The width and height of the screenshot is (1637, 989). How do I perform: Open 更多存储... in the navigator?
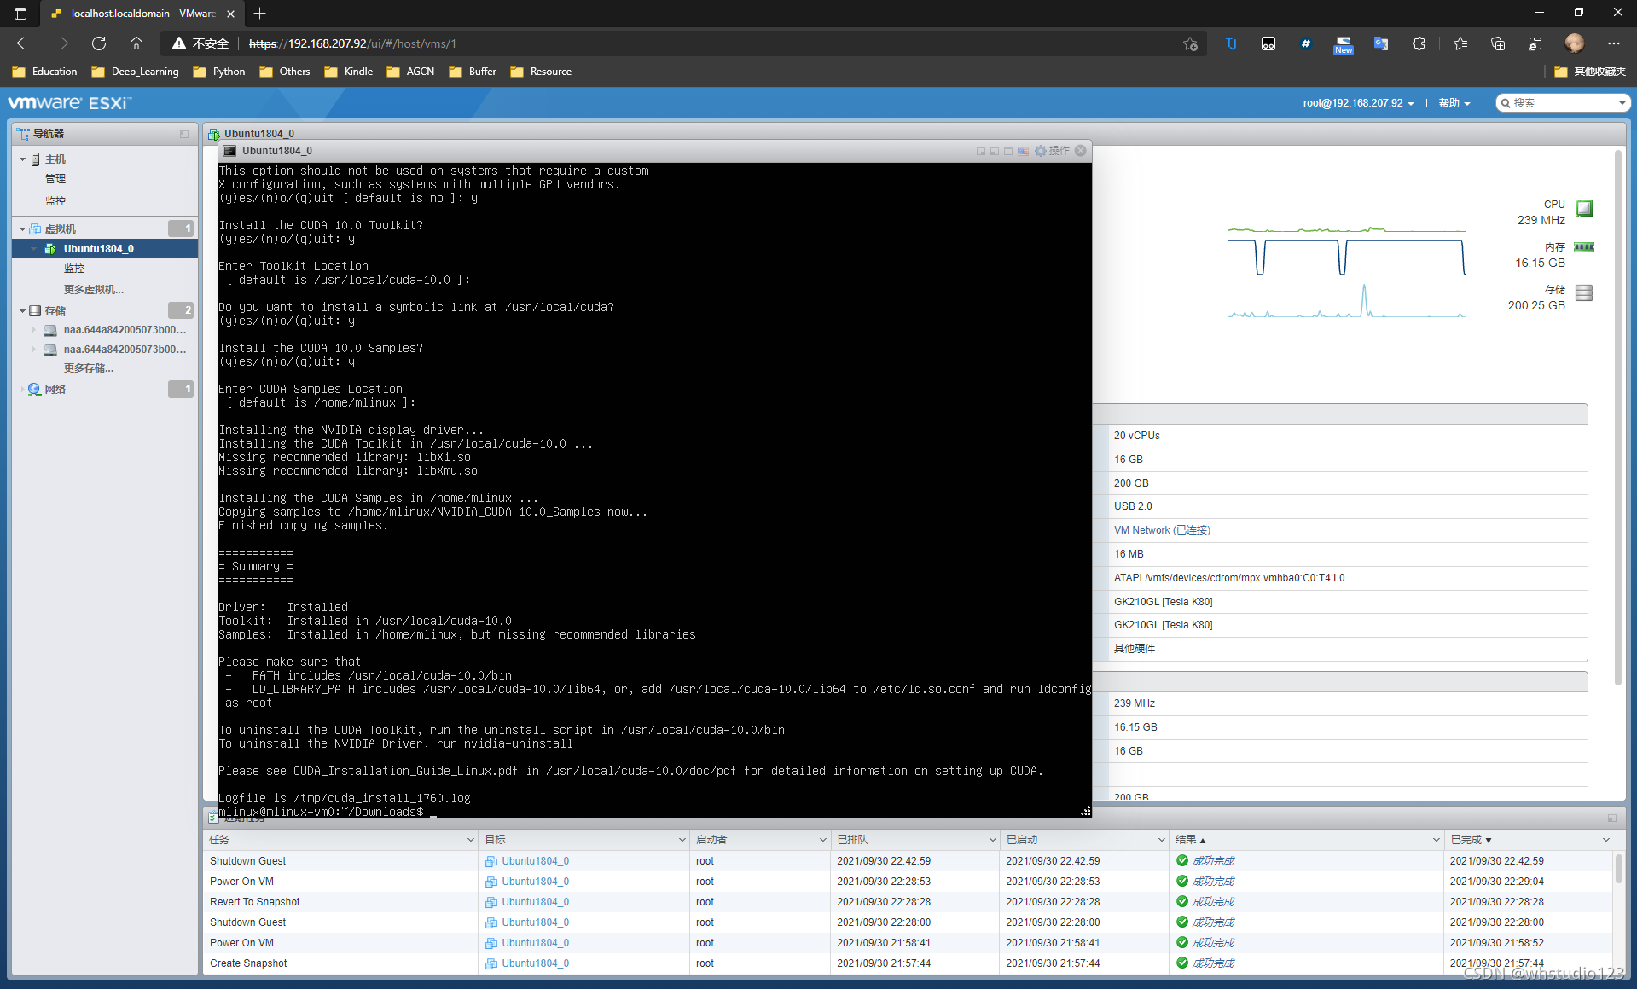pos(89,368)
